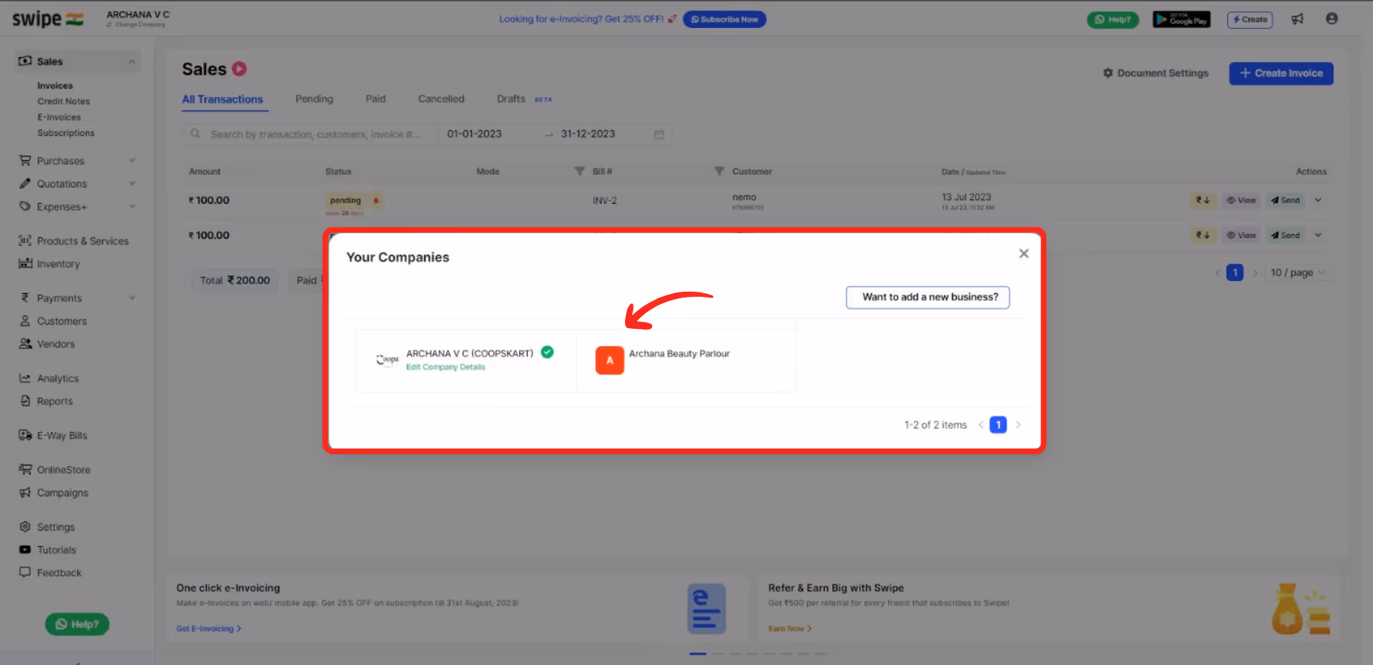Click the orange A company avatar
Screen dimensions: 1373x665
(x=609, y=360)
